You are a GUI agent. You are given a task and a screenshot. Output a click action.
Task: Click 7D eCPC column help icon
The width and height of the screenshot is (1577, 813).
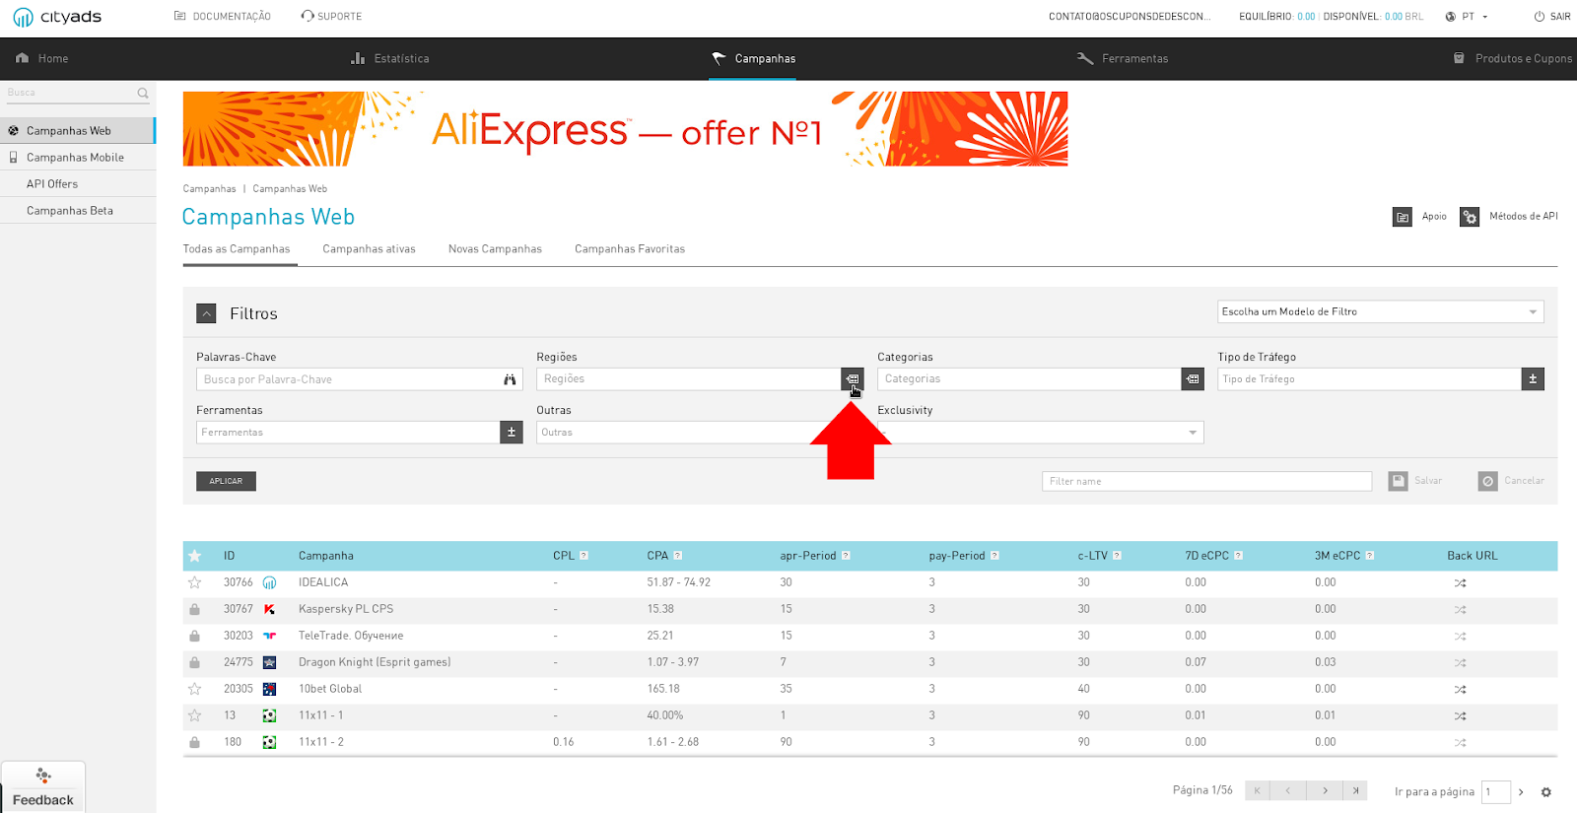tap(1238, 556)
